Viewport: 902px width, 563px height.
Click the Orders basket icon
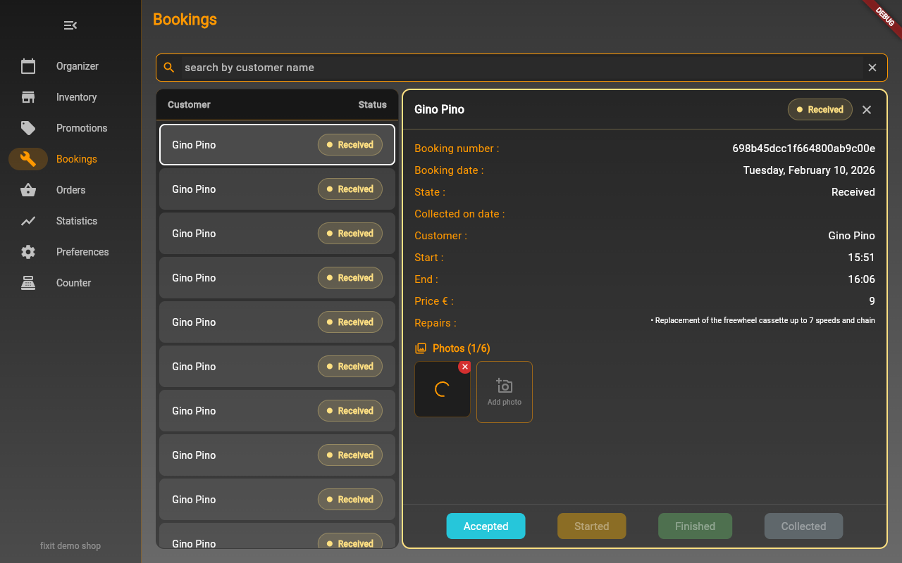click(x=28, y=190)
